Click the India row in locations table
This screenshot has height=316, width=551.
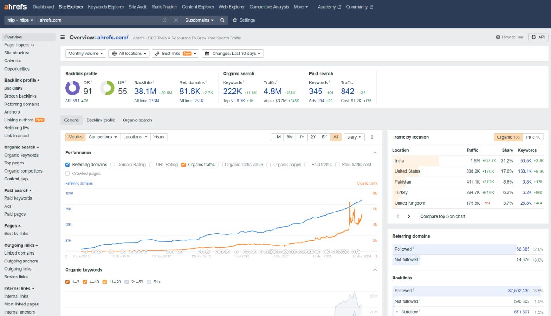(x=468, y=161)
